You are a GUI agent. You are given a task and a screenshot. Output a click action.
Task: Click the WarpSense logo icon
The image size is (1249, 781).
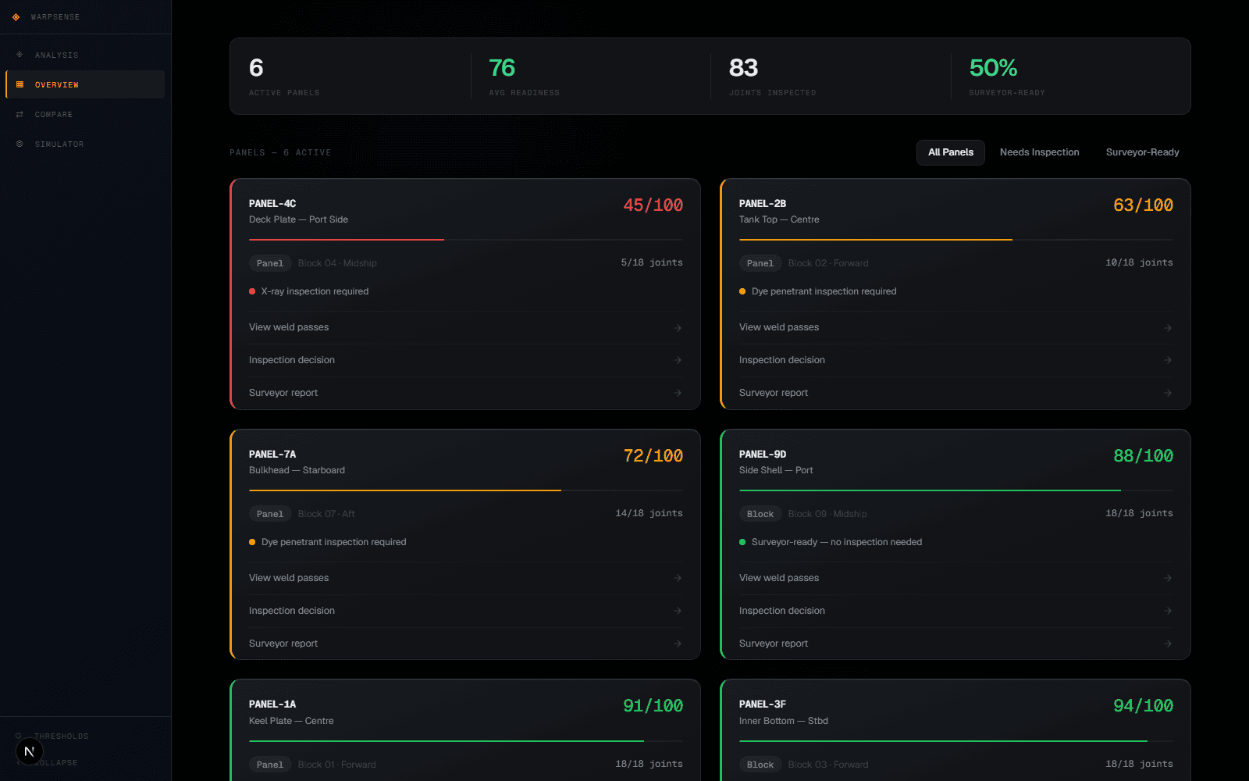[16, 17]
